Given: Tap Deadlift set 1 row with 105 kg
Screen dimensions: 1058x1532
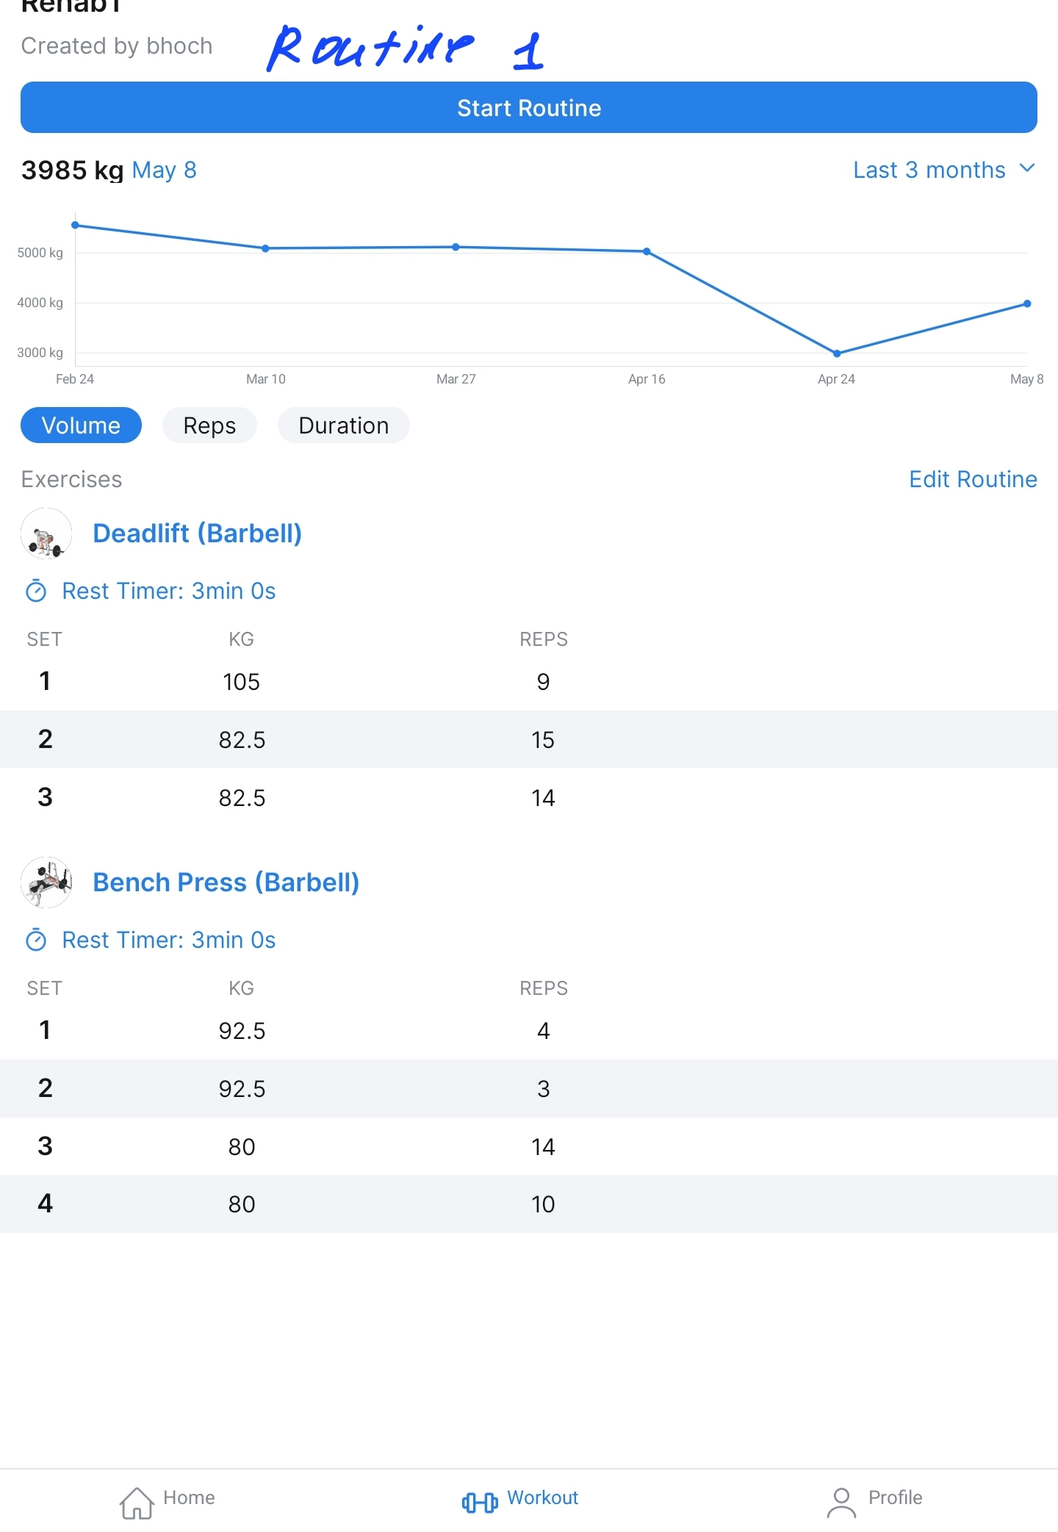Looking at the screenshot, I should 529,681.
